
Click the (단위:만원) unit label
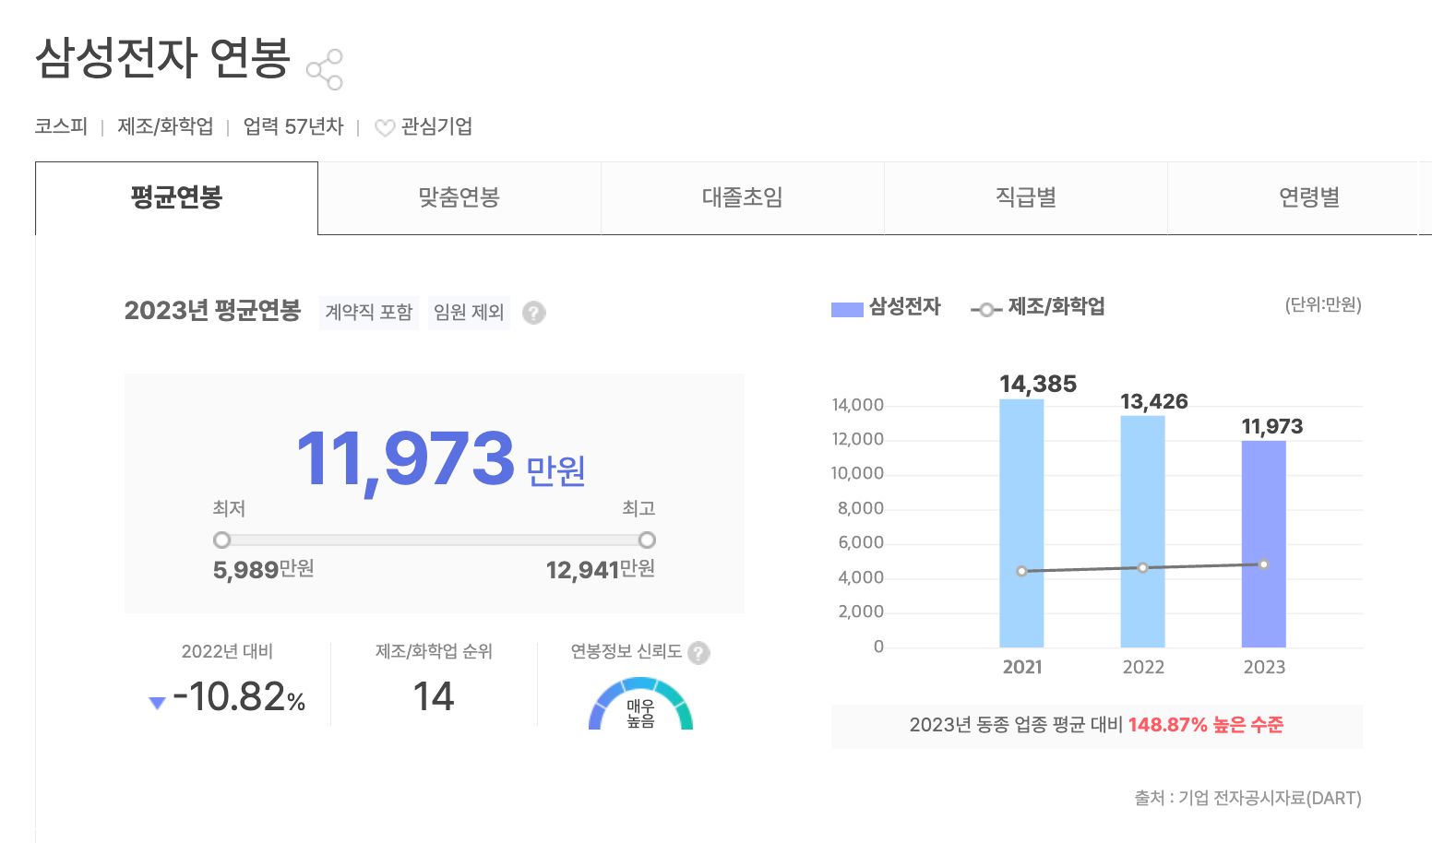(x=1323, y=305)
